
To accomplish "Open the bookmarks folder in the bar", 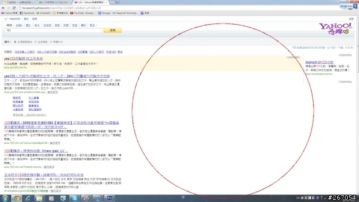I will pos(61,13).
